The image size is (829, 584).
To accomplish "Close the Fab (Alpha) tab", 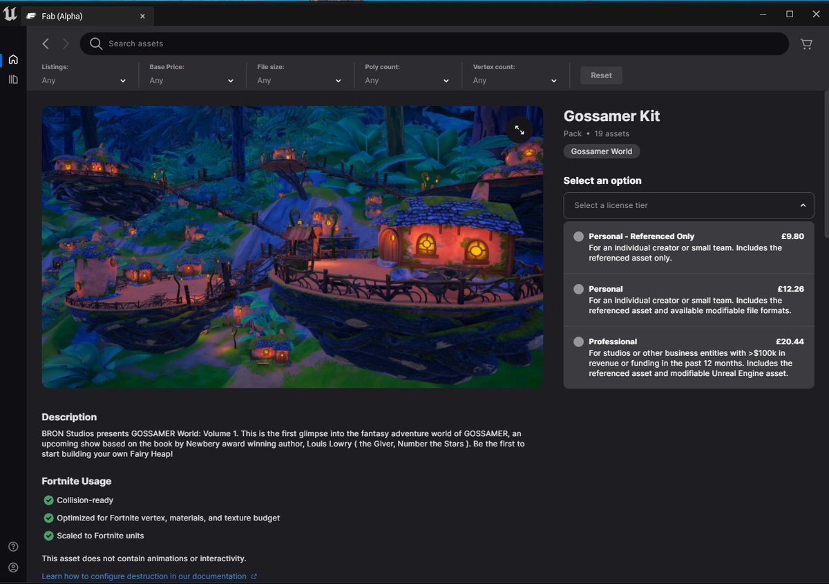I will 142,15.
